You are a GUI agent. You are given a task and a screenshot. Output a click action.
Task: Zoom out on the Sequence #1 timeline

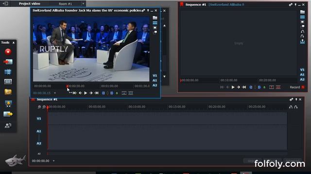44,107
